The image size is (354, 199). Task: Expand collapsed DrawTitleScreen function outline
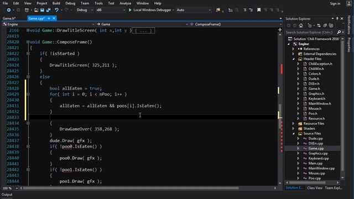point(28,30)
